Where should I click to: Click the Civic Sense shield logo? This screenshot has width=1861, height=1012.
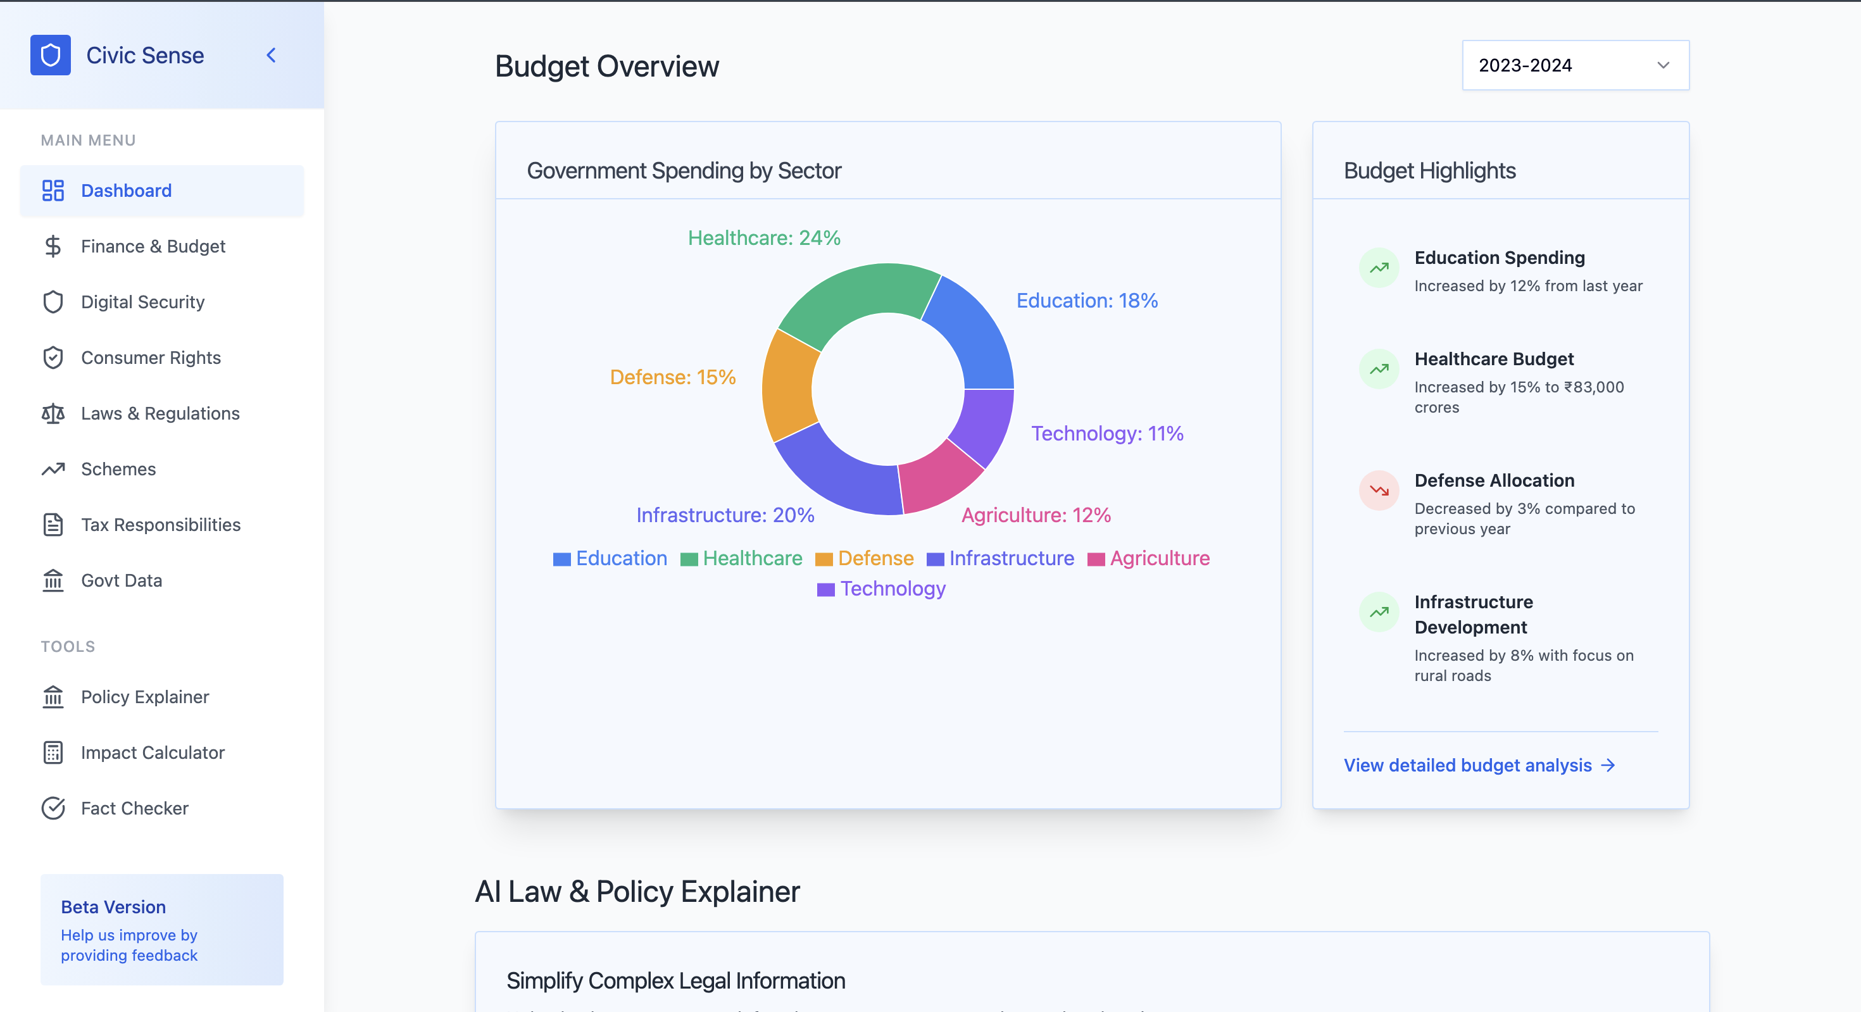50,55
